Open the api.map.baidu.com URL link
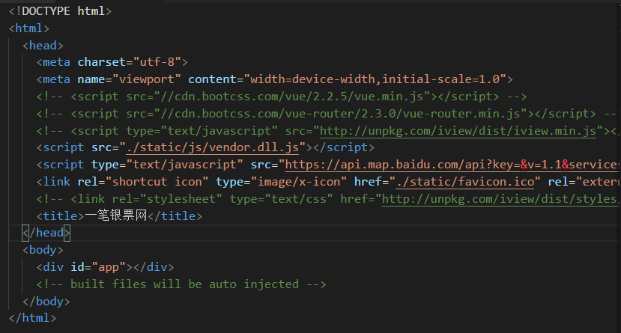Viewport: 621px width, 333px height. pos(452,165)
